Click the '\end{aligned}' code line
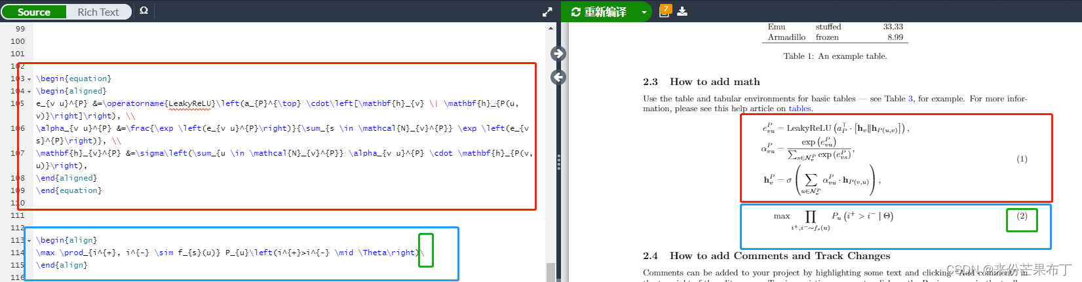This screenshot has height=282, width=1082. [66, 178]
